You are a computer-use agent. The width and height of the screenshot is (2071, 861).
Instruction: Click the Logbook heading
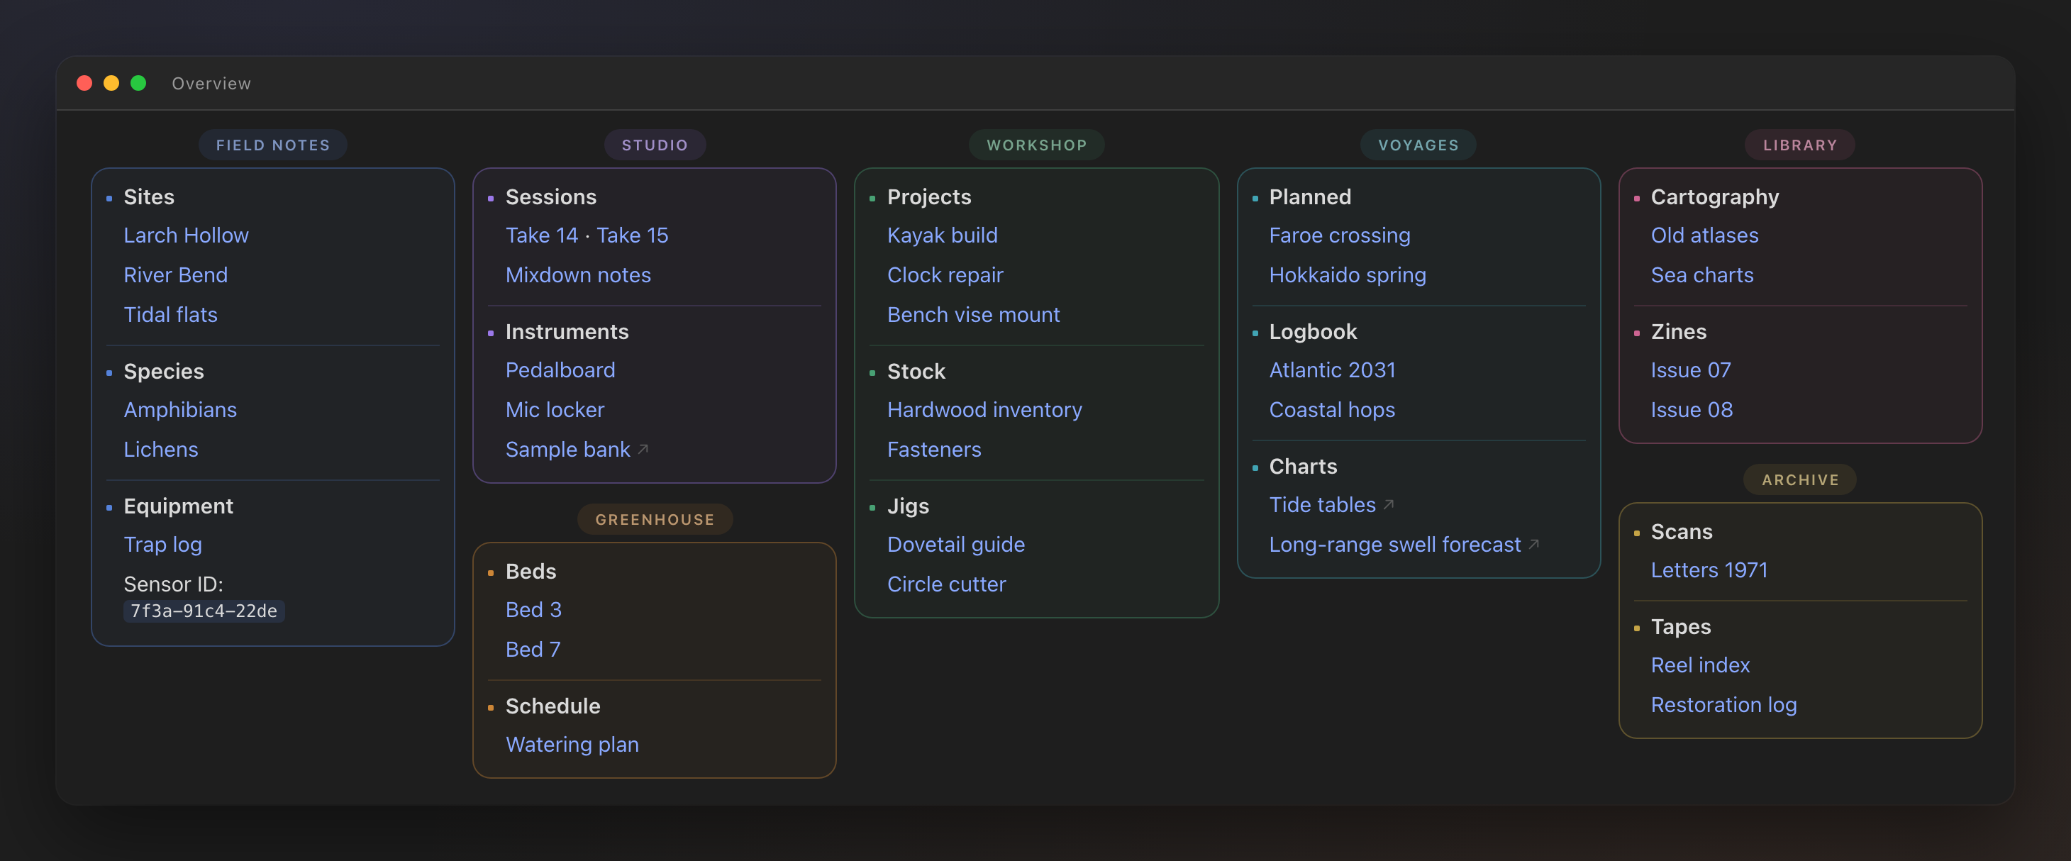[1313, 332]
